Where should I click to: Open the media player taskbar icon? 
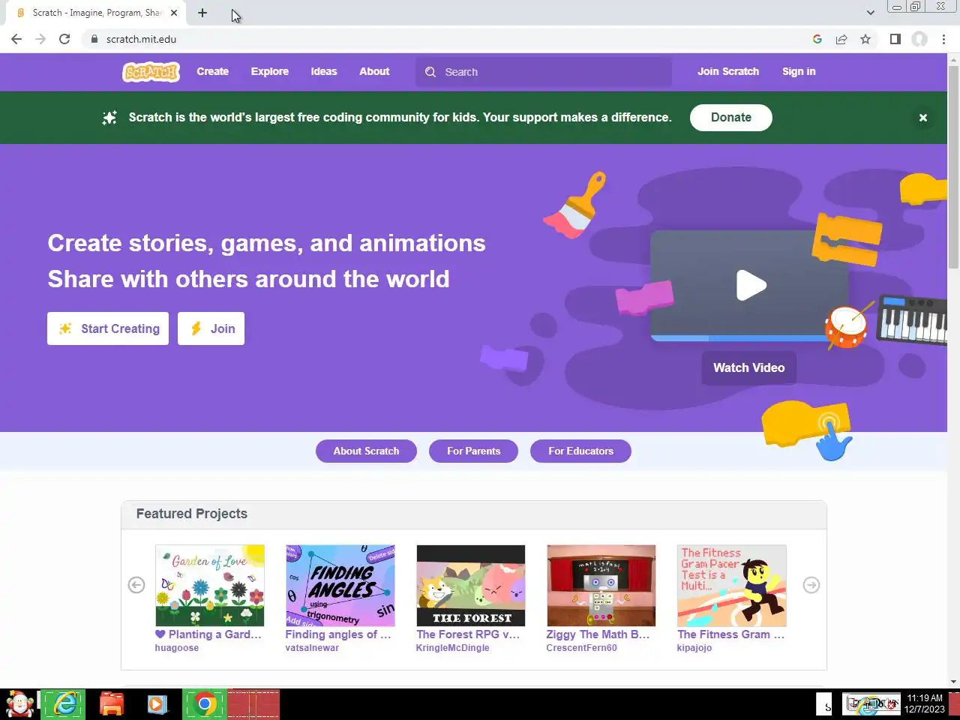point(156,704)
